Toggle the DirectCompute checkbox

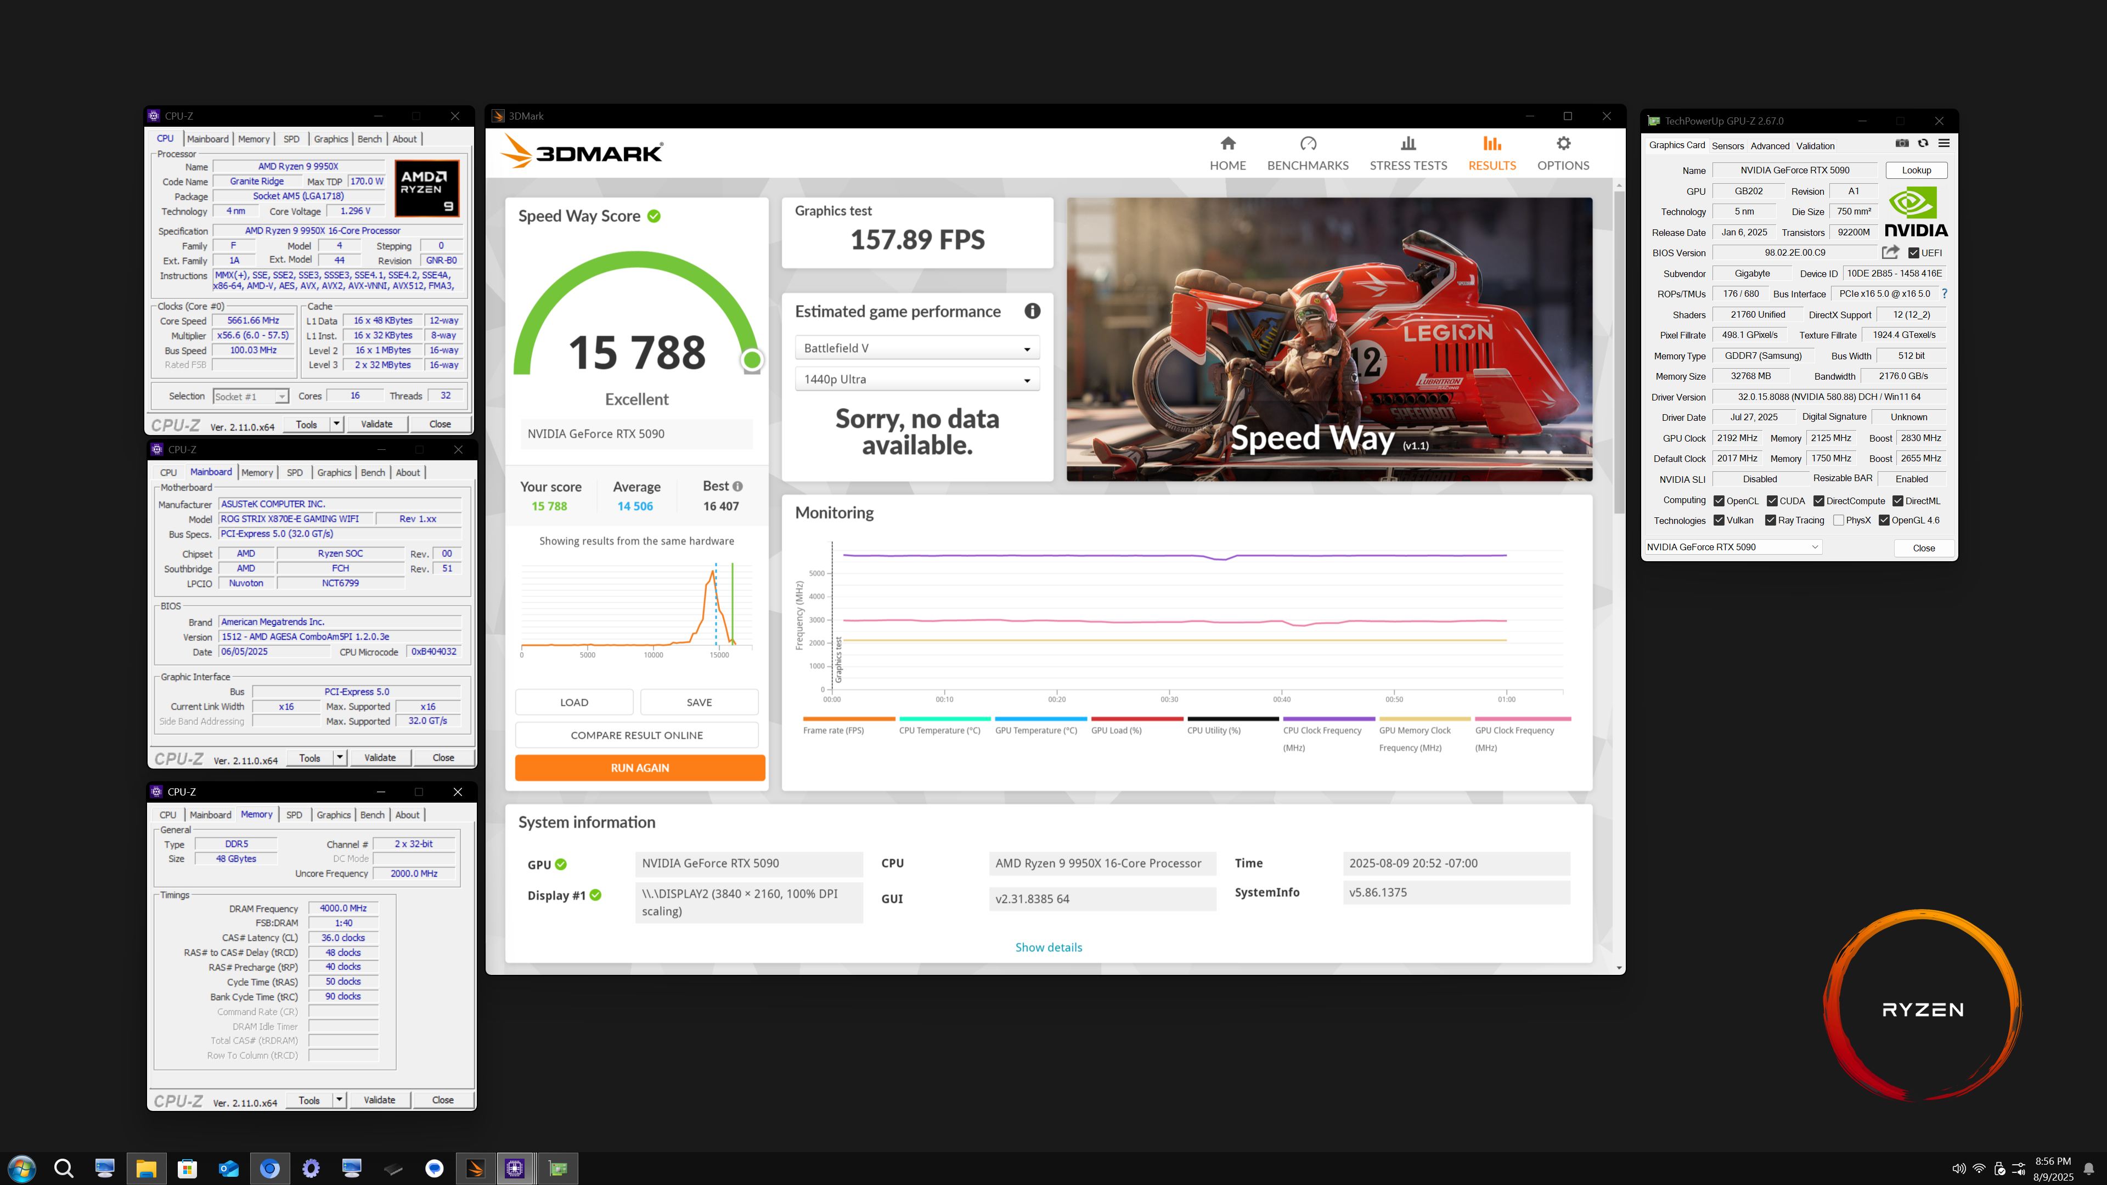pyautogui.click(x=1819, y=500)
